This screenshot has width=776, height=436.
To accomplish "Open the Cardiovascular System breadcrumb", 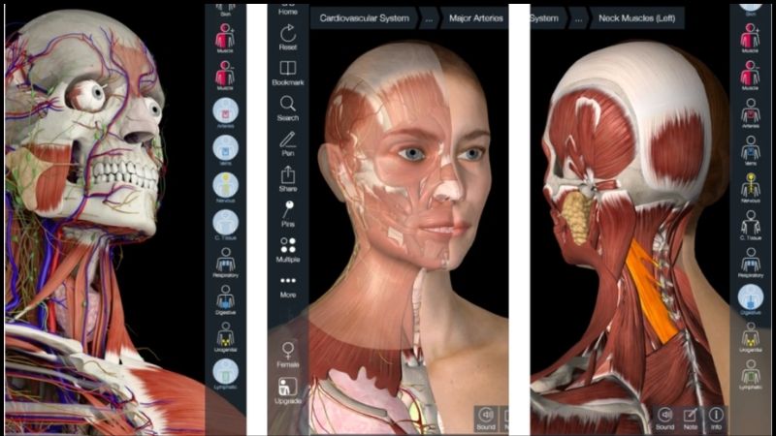I will (x=365, y=18).
